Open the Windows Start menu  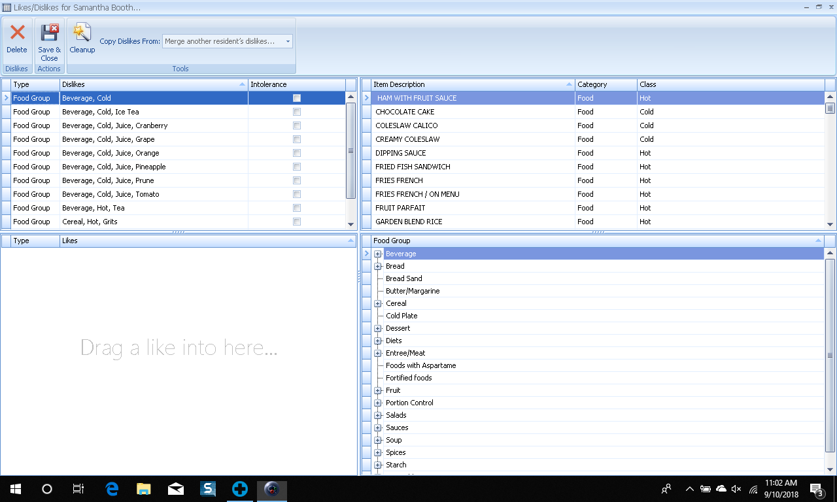tap(16, 489)
